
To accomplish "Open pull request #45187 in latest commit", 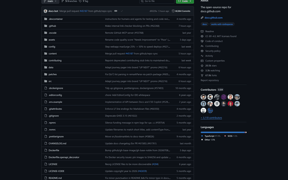I will 84,11.
